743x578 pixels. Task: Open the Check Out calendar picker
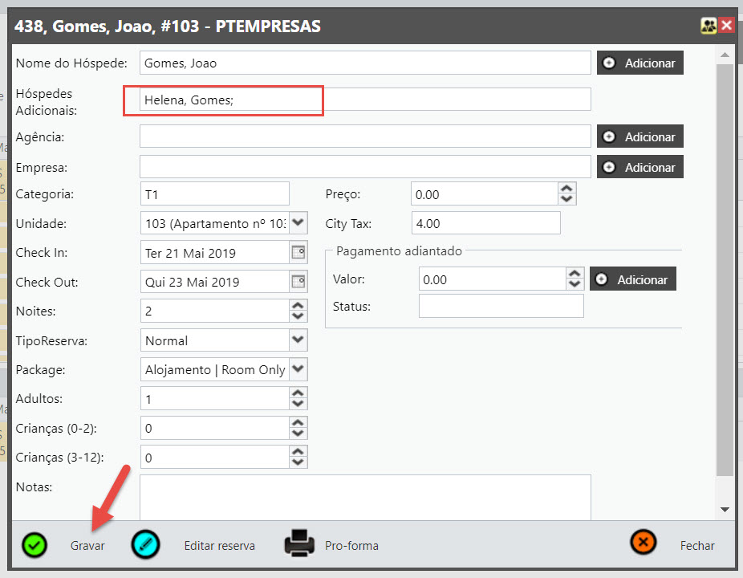pyautogui.click(x=298, y=282)
